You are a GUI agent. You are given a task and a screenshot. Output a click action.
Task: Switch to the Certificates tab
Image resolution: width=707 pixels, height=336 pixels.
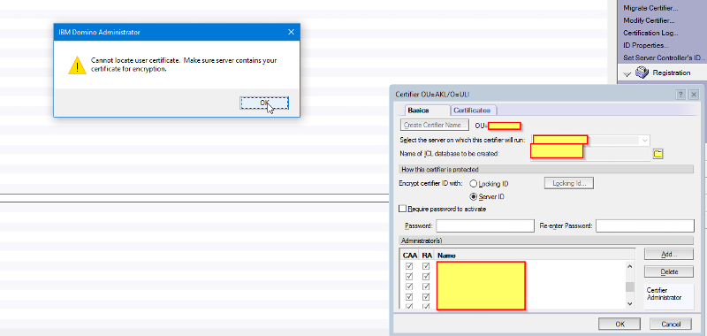[x=472, y=110]
